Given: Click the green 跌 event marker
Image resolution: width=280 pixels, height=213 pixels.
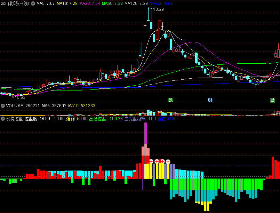Looking at the screenshot, I should coord(171,100).
